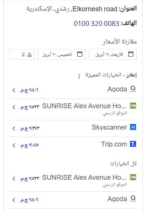This screenshot has height=212, width=145.
Task: Click the Skyscanner logo icon
Action: 133,127
